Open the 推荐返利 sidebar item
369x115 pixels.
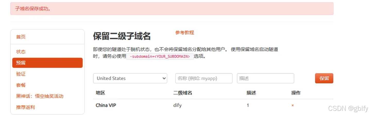click(25, 107)
